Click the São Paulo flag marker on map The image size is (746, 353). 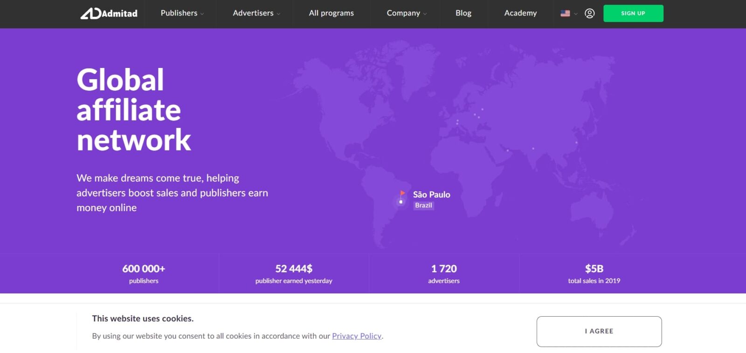[401, 197]
